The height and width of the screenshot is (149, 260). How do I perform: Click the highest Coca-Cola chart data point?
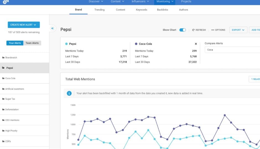click(x=225, y=115)
